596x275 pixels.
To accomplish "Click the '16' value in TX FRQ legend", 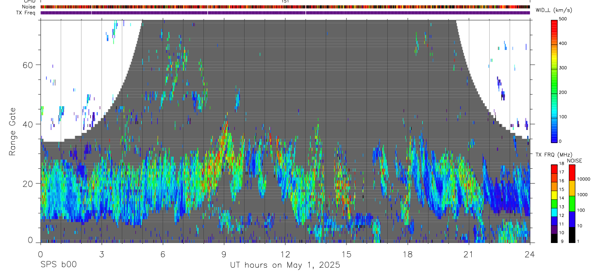I will [562, 181].
